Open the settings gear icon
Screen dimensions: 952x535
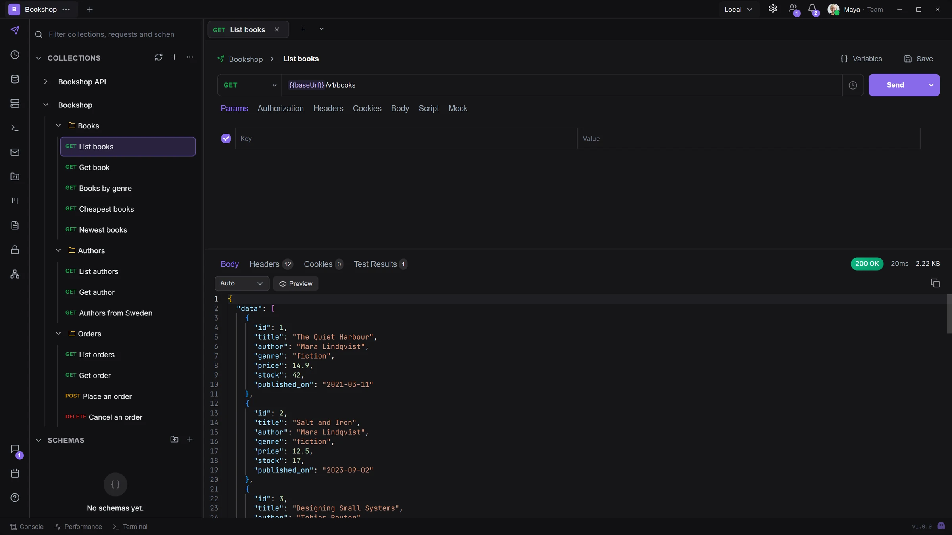point(773,9)
